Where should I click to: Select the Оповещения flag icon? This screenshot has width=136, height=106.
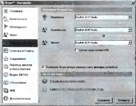(6, 27)
